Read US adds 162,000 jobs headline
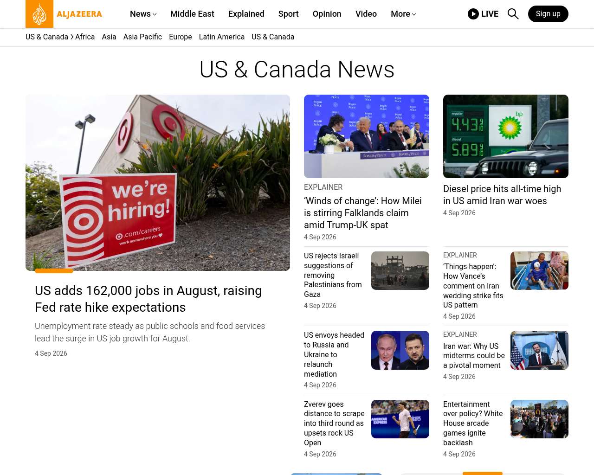This screenshot has width=594, height=475. pyautogui.click(x=148, y=299)
